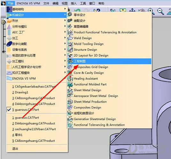The height and width of the screenshot is (159, 171).
Task: Click the Mold Tooling Design icon
Action: tap(70, 44)
